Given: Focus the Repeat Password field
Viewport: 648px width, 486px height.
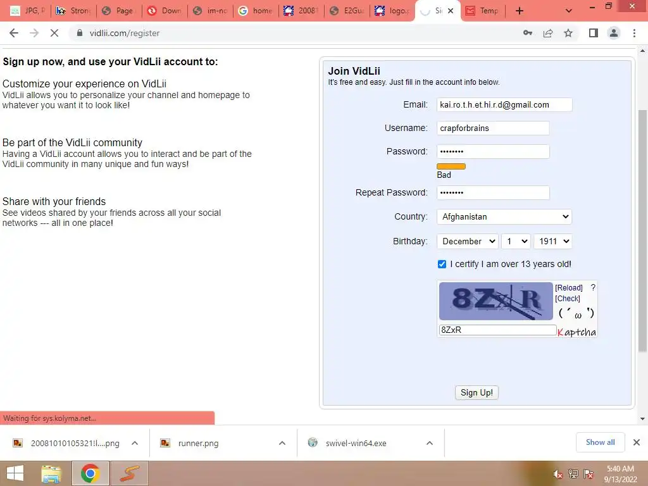Looking at the screenshot, I should [493, 192].
